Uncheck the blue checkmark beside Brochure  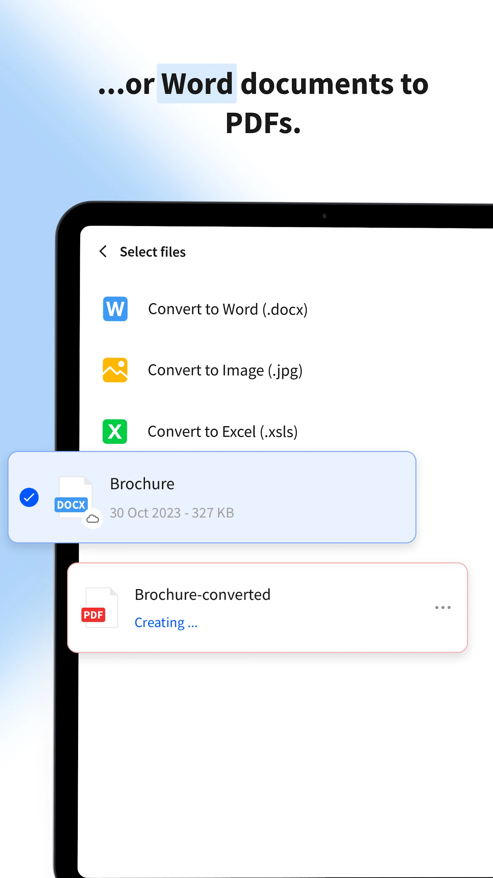click(29, 497)
